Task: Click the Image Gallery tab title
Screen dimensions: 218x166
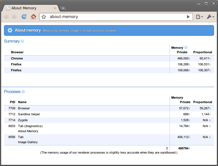Action: point(28,142)
